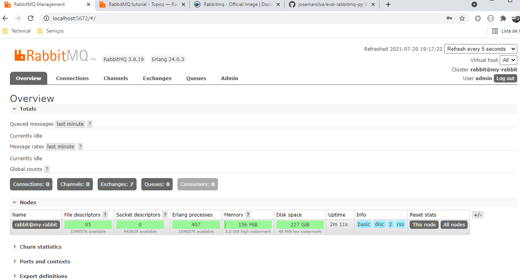Reset stats for This node
Image resolution: width=520 pixels, height=280 pixels.
[x=424, y=224]
